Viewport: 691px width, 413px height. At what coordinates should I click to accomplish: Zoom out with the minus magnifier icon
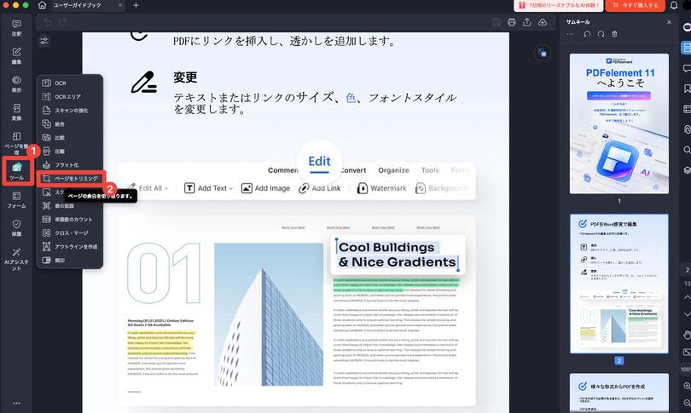coord(687,403)
